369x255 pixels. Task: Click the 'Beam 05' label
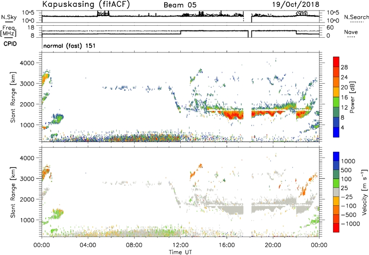coord(180,5)
